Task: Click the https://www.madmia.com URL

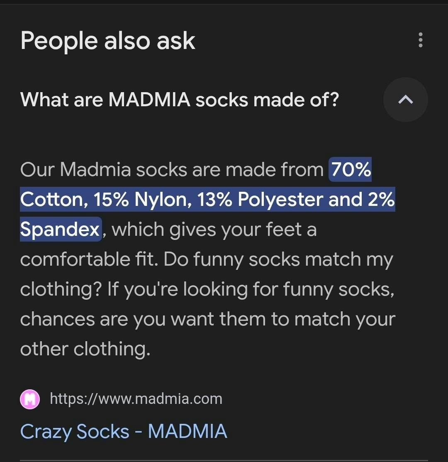Action: pos(136,399)
